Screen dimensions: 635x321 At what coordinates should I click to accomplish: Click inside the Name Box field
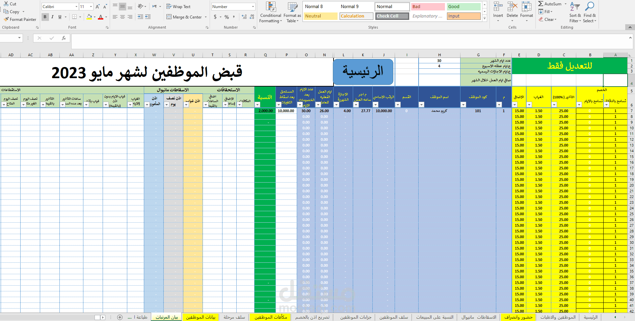point(10,38)
